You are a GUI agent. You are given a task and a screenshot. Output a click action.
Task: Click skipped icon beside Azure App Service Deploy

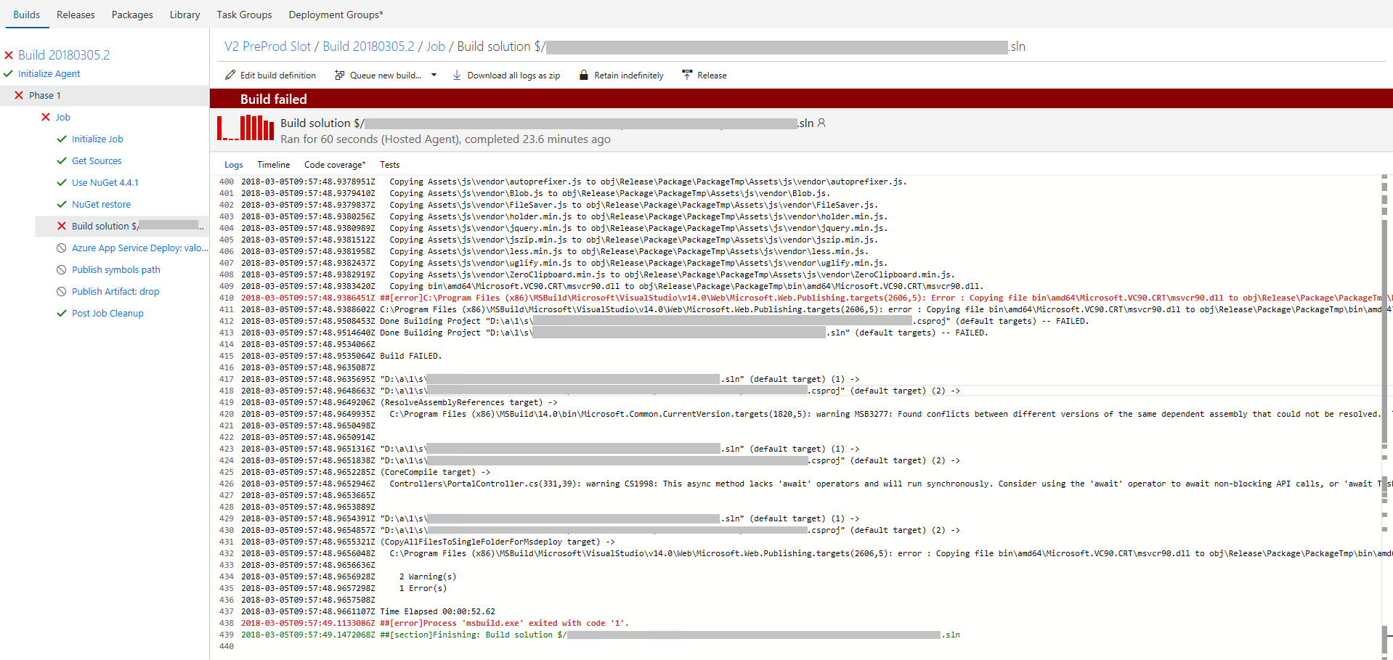pos(62,248)
